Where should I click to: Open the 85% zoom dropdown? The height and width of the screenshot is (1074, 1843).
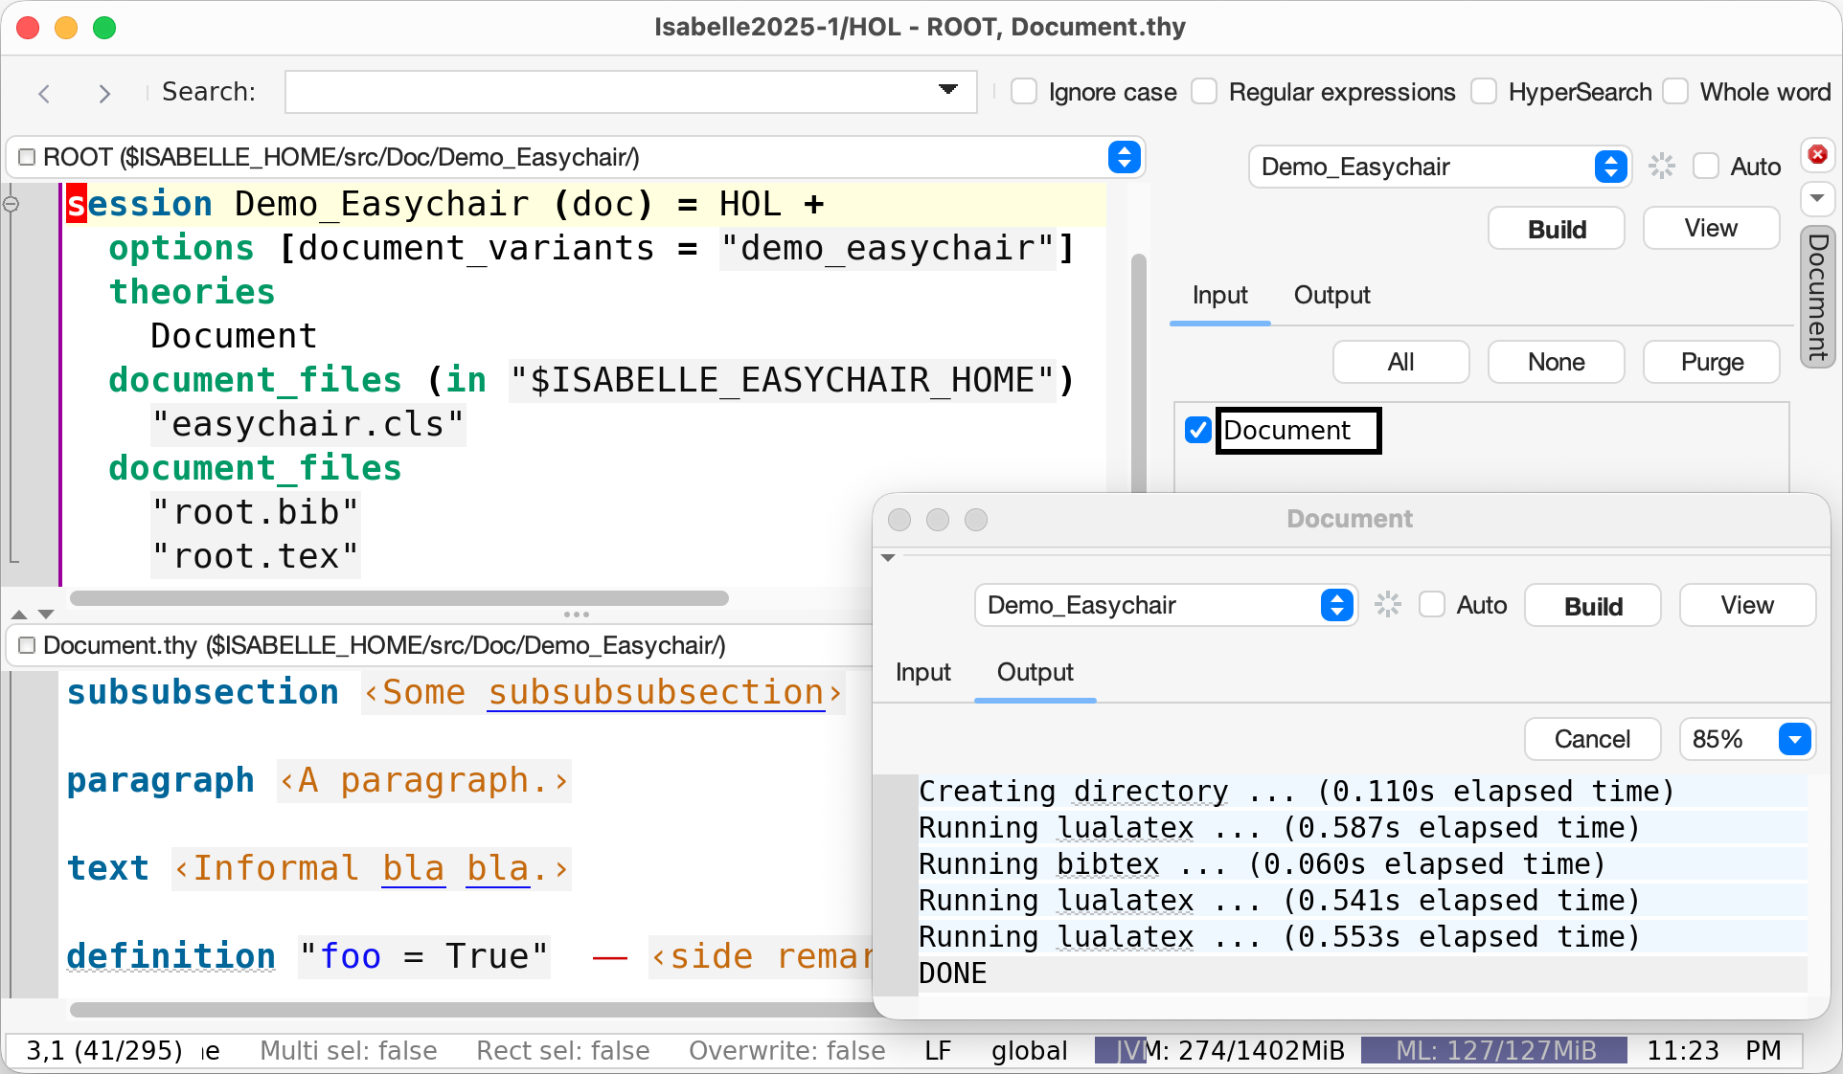pos(1794,739)
